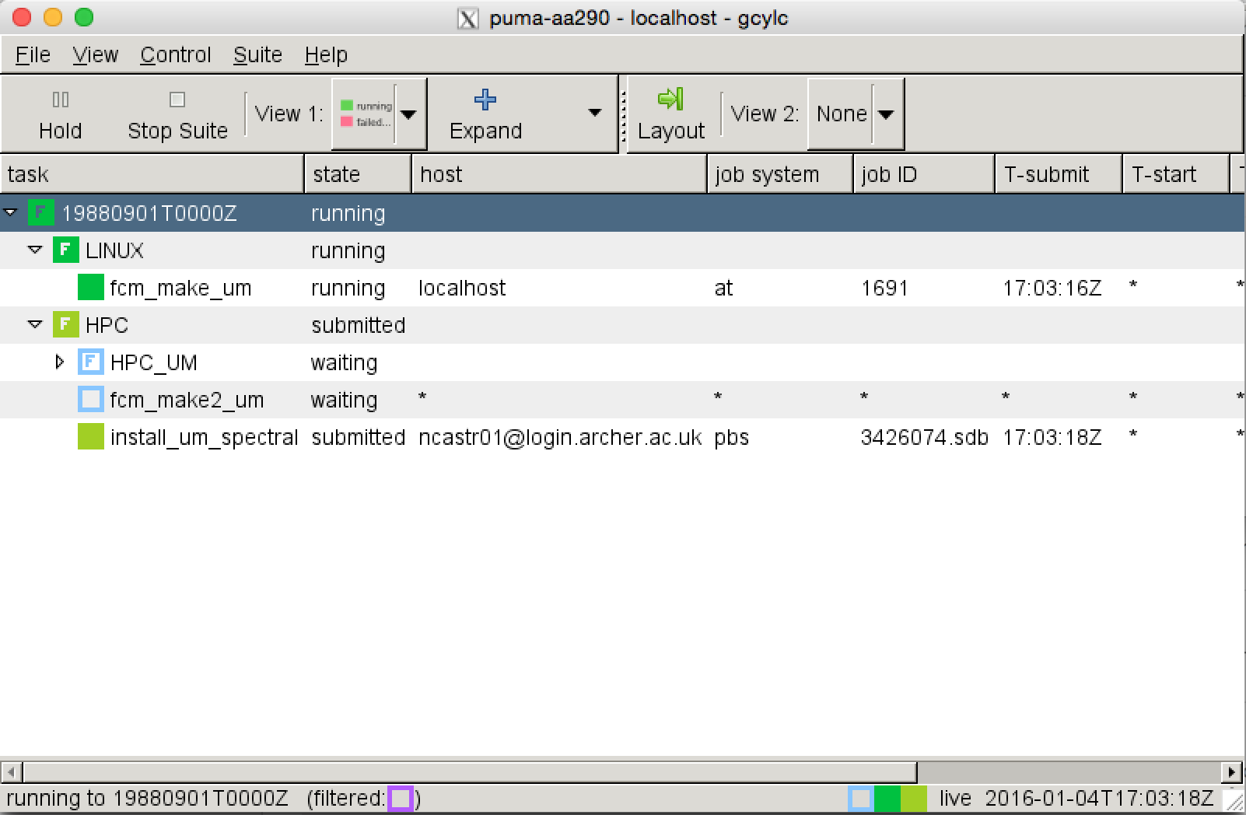Click the install_um_spectral submitted state icon
Image resolution: width=1246 pixels, height=815 pixels.
point(91,436)
